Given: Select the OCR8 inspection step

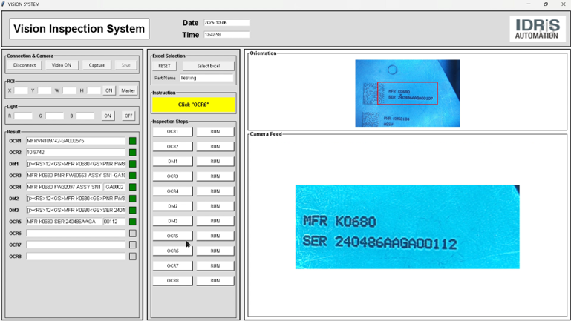Looking at the screenshot, I should click(x=172, y=281).
